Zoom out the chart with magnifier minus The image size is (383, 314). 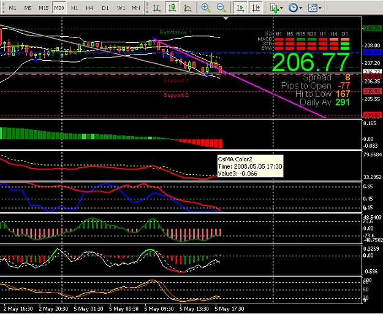pyautogui.click(x=221, y=8)
